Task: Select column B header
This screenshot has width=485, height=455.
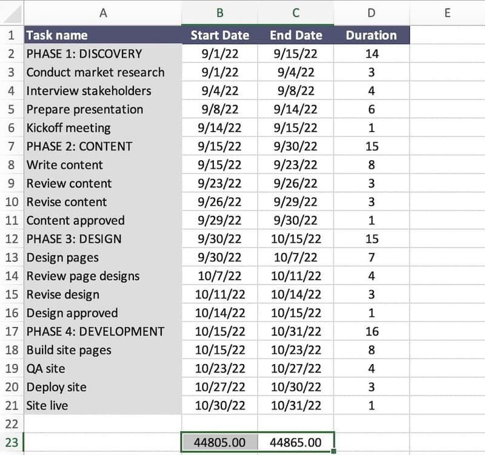Action: click(219, 12)
